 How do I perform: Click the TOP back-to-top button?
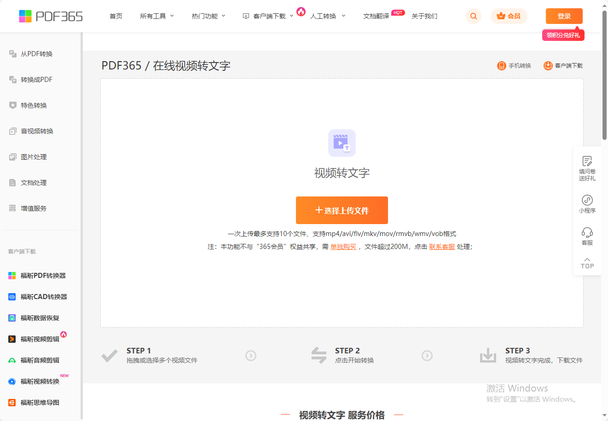(x=587, y=263)
